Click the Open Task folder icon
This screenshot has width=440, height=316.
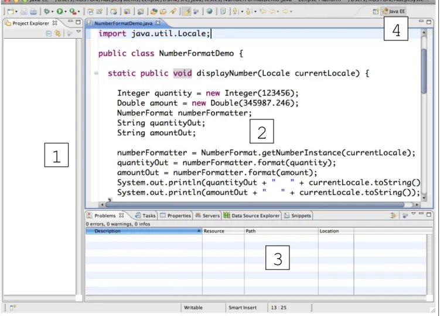[163, 12]
